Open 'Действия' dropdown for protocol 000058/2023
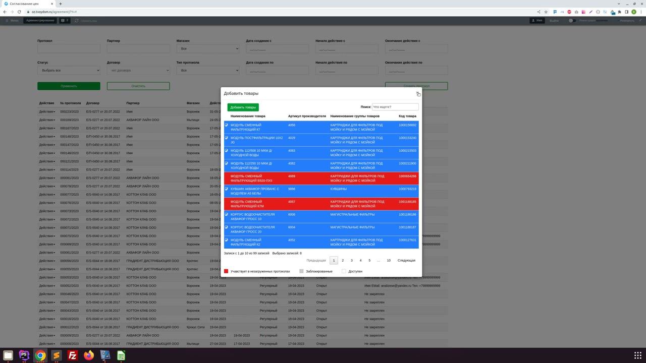The height and width of the screenshot is (363, 646). coord(47,261)
